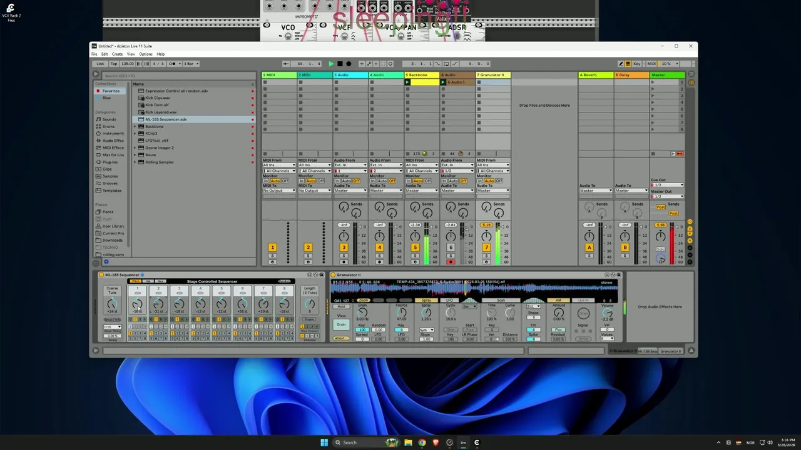Open the Cue Out dropdown
Image resolution: width=801 pixels, height=450 pixels.
(x=666, y=185)
